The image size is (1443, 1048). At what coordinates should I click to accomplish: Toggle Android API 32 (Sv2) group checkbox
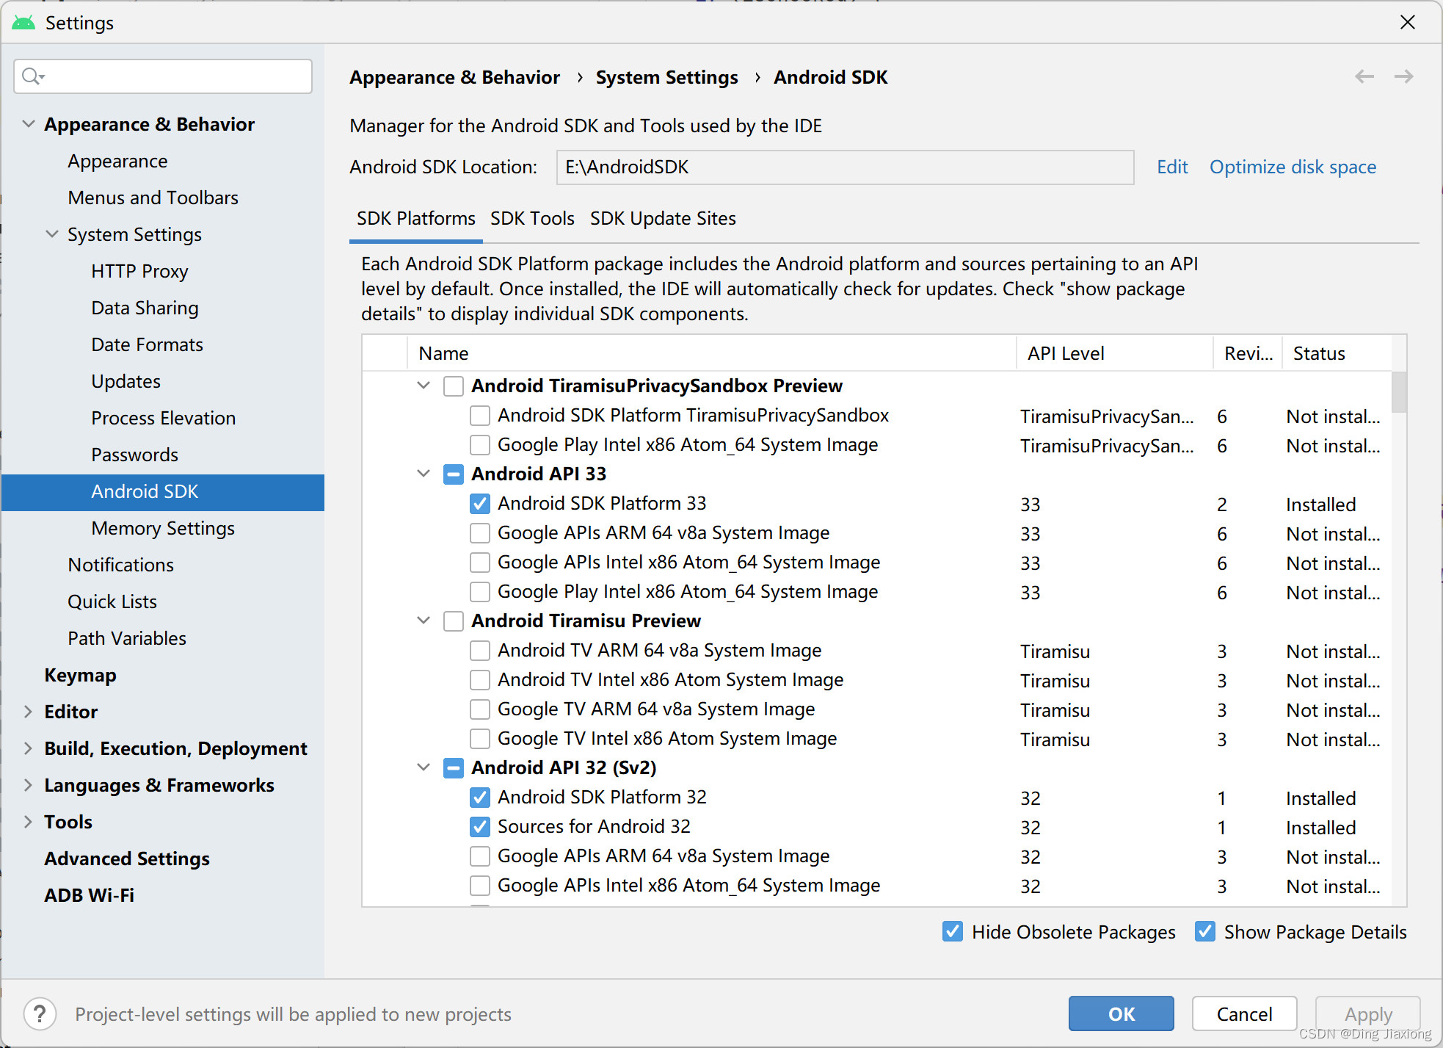coord(454,768)
